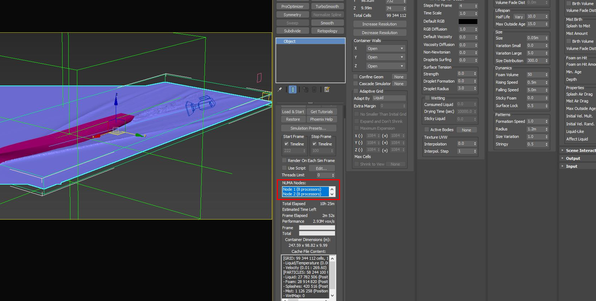The width and height of the screenshot is (596, 301).
Task: Click the RGB Diffusion value field
Action: click(x=466, y=29)
